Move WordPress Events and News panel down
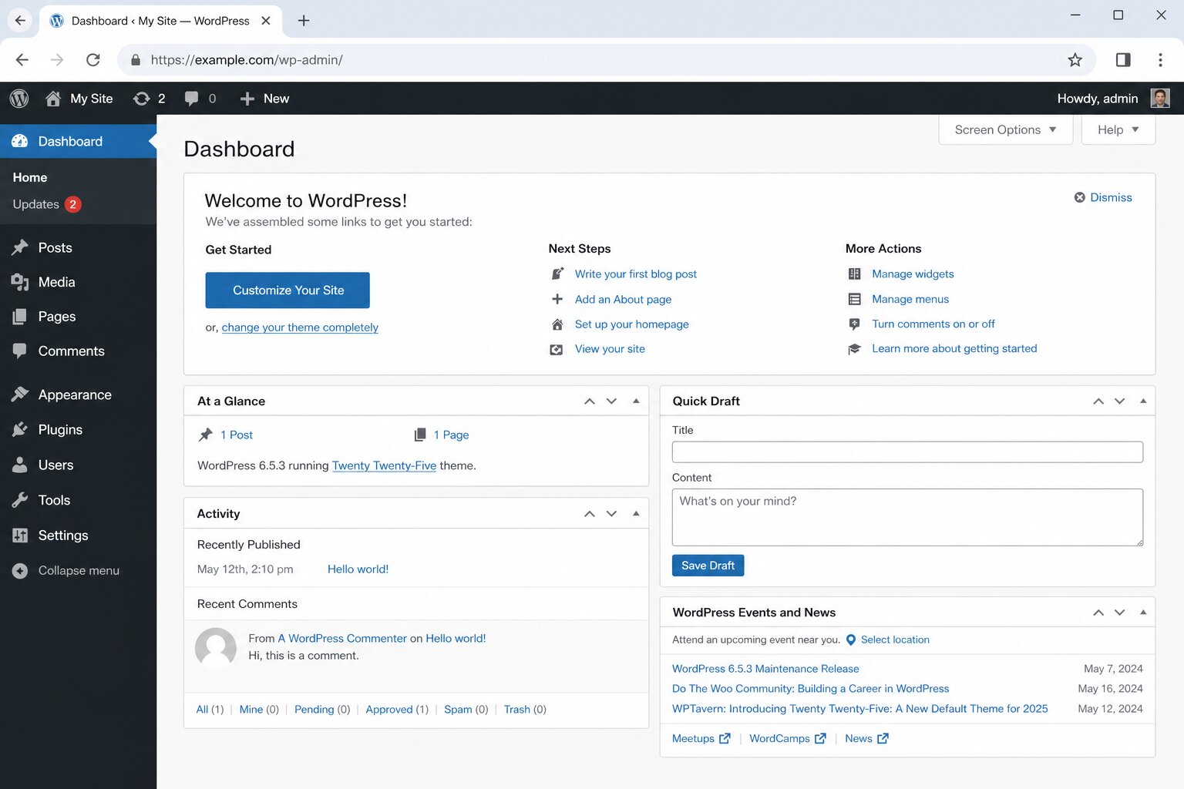 (x=1120, y=613)
